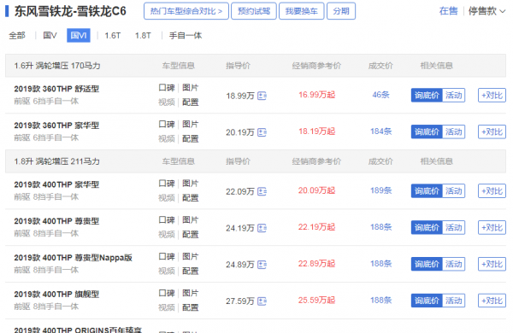Open 配置 for 400THP 旗舰型
Screen dimensions: 513x333
(x=191, y=308)
